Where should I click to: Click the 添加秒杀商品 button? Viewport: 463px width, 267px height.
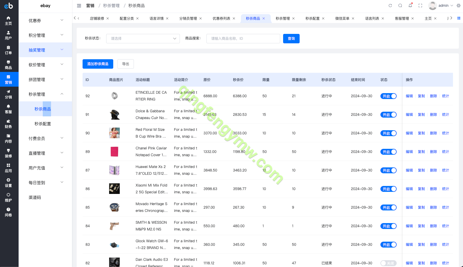(x=98, y=64)
